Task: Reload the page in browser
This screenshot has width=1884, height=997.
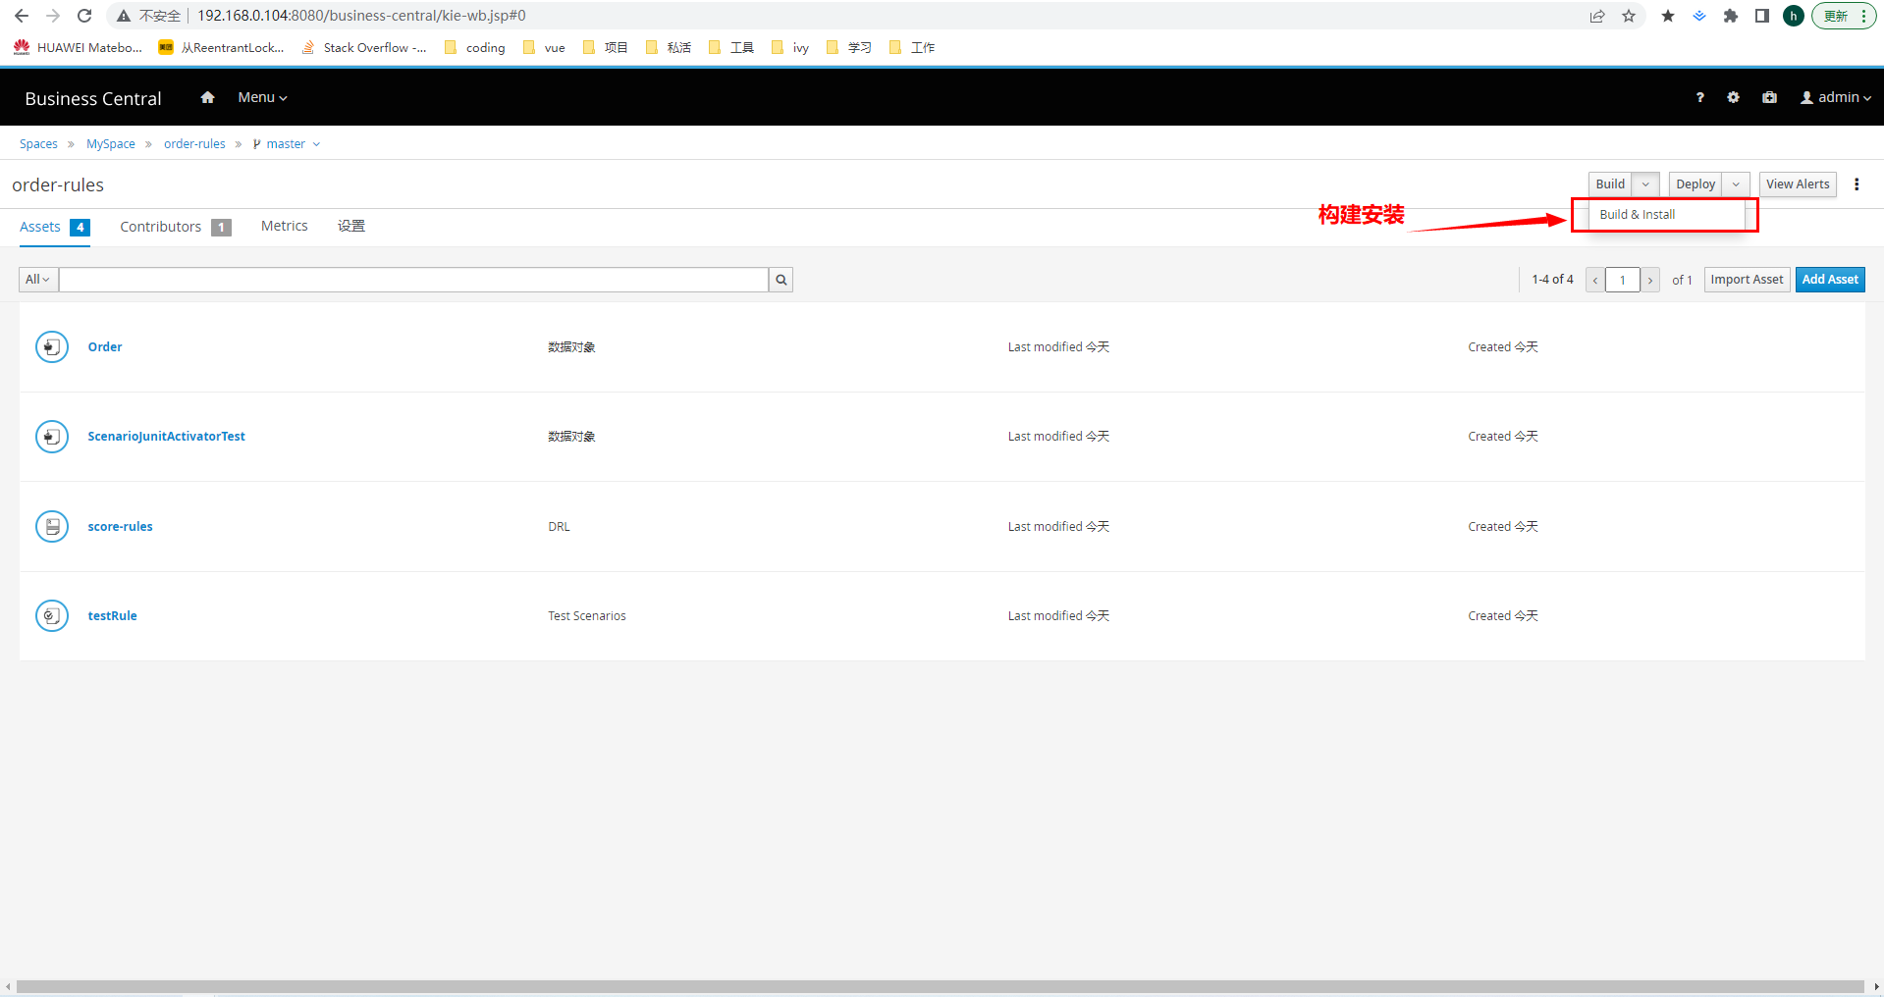Action: pos(84,16)
